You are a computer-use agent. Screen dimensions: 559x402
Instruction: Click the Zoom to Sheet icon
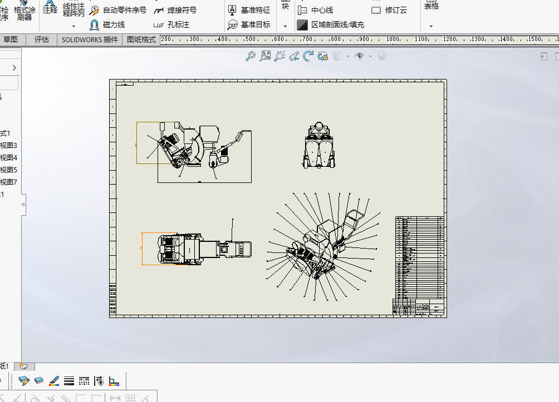(265, 56)
